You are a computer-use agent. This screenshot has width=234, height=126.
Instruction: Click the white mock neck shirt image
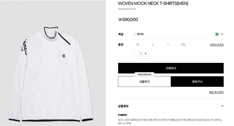(51, 74)
